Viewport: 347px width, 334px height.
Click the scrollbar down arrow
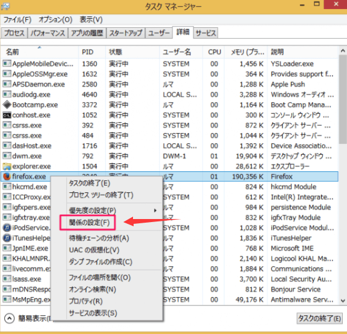(343, 301)
